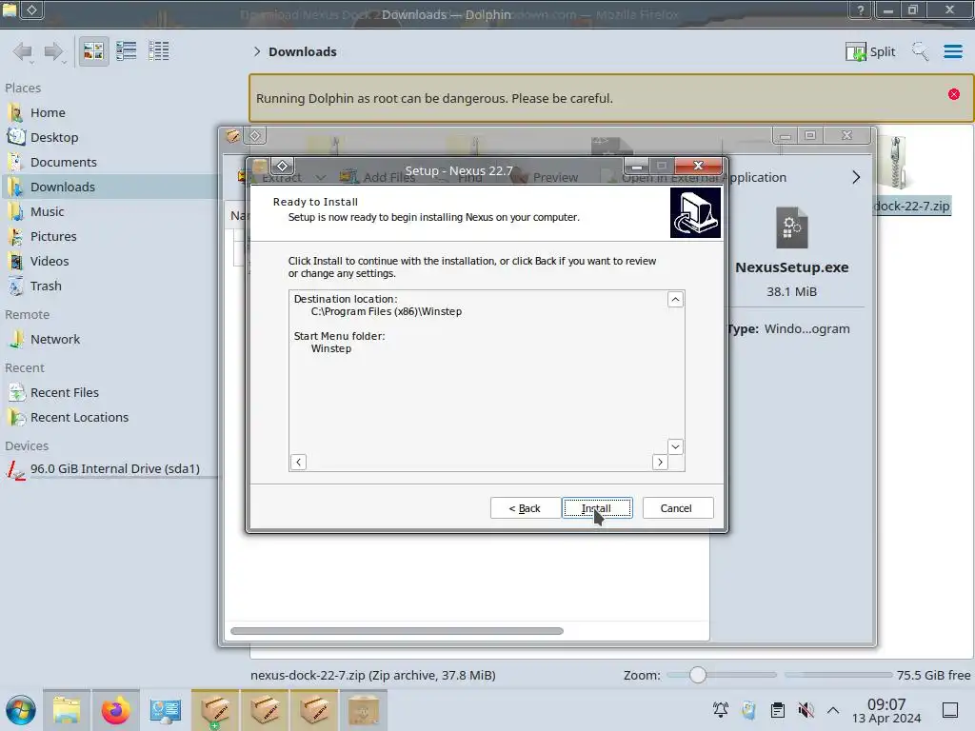975x731 pixels.
Task: Select Downloads in Places sidebar
Action: coord(109,188)
